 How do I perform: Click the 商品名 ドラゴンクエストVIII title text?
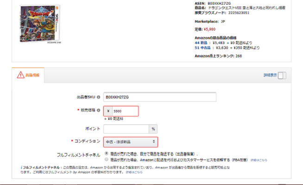[x=240, y=8]
